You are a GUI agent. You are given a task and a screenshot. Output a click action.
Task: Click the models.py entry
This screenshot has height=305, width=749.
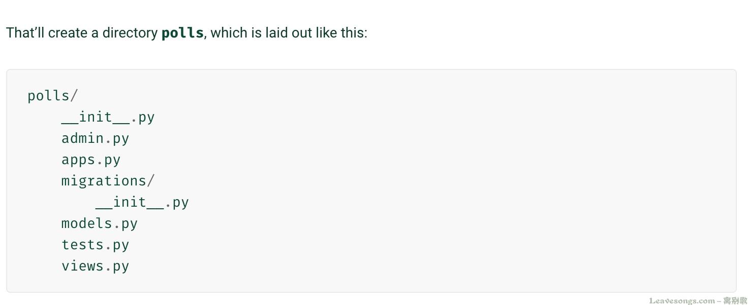(100, 223)
